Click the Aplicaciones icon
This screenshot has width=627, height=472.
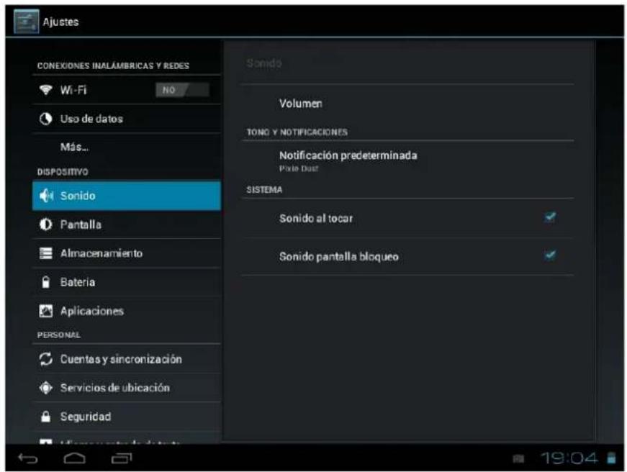[x=45, y=311]
